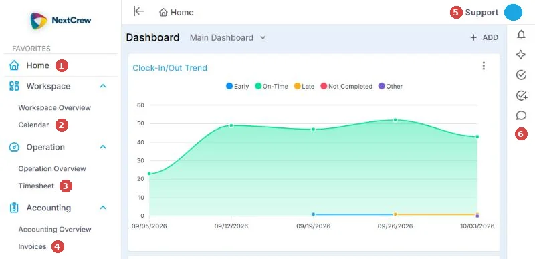Click the Support link

(481, 13)
